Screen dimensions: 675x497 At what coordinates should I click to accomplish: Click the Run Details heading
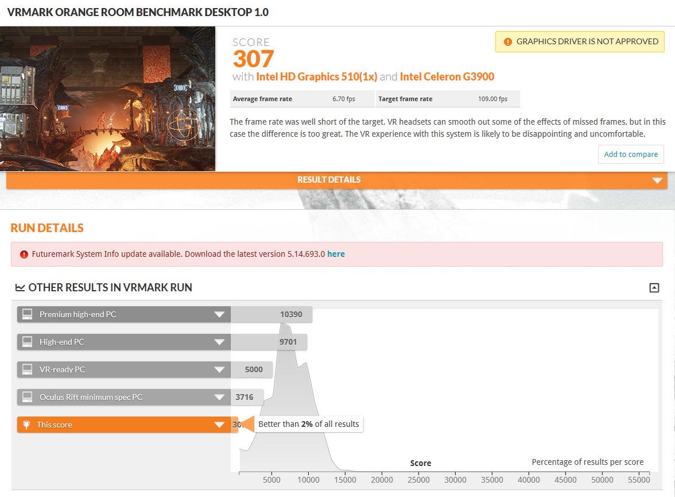47,228
